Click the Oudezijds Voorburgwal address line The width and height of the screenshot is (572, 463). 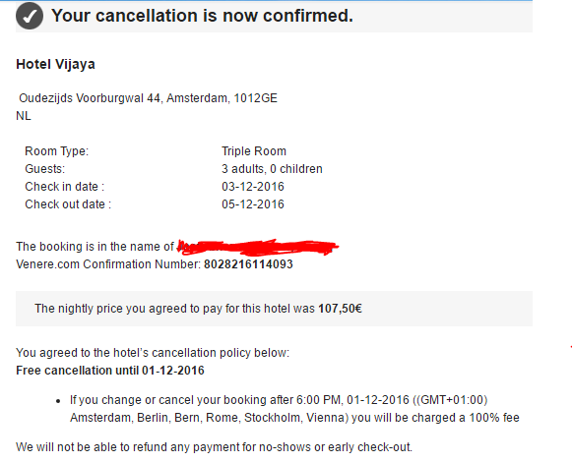point(148,98)
